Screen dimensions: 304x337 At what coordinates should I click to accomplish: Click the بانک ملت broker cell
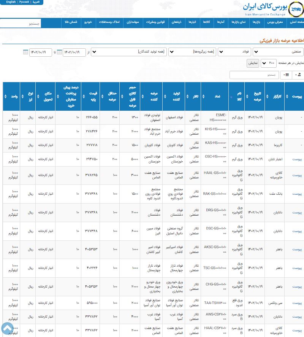(x=276, y=194)
